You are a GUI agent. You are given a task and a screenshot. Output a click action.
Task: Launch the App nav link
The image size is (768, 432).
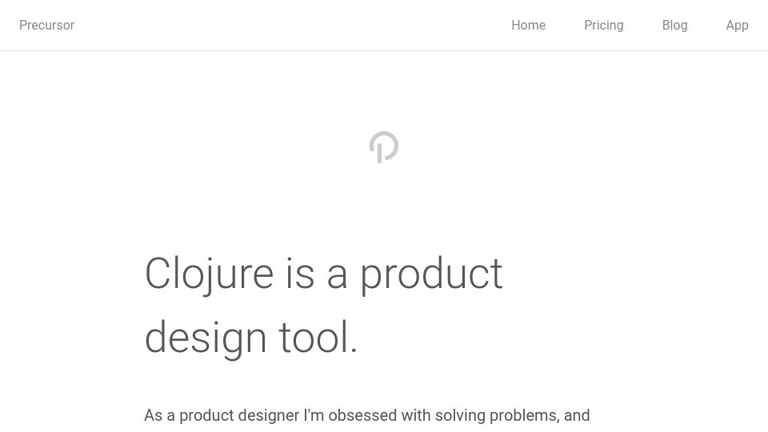coord(737,25)
